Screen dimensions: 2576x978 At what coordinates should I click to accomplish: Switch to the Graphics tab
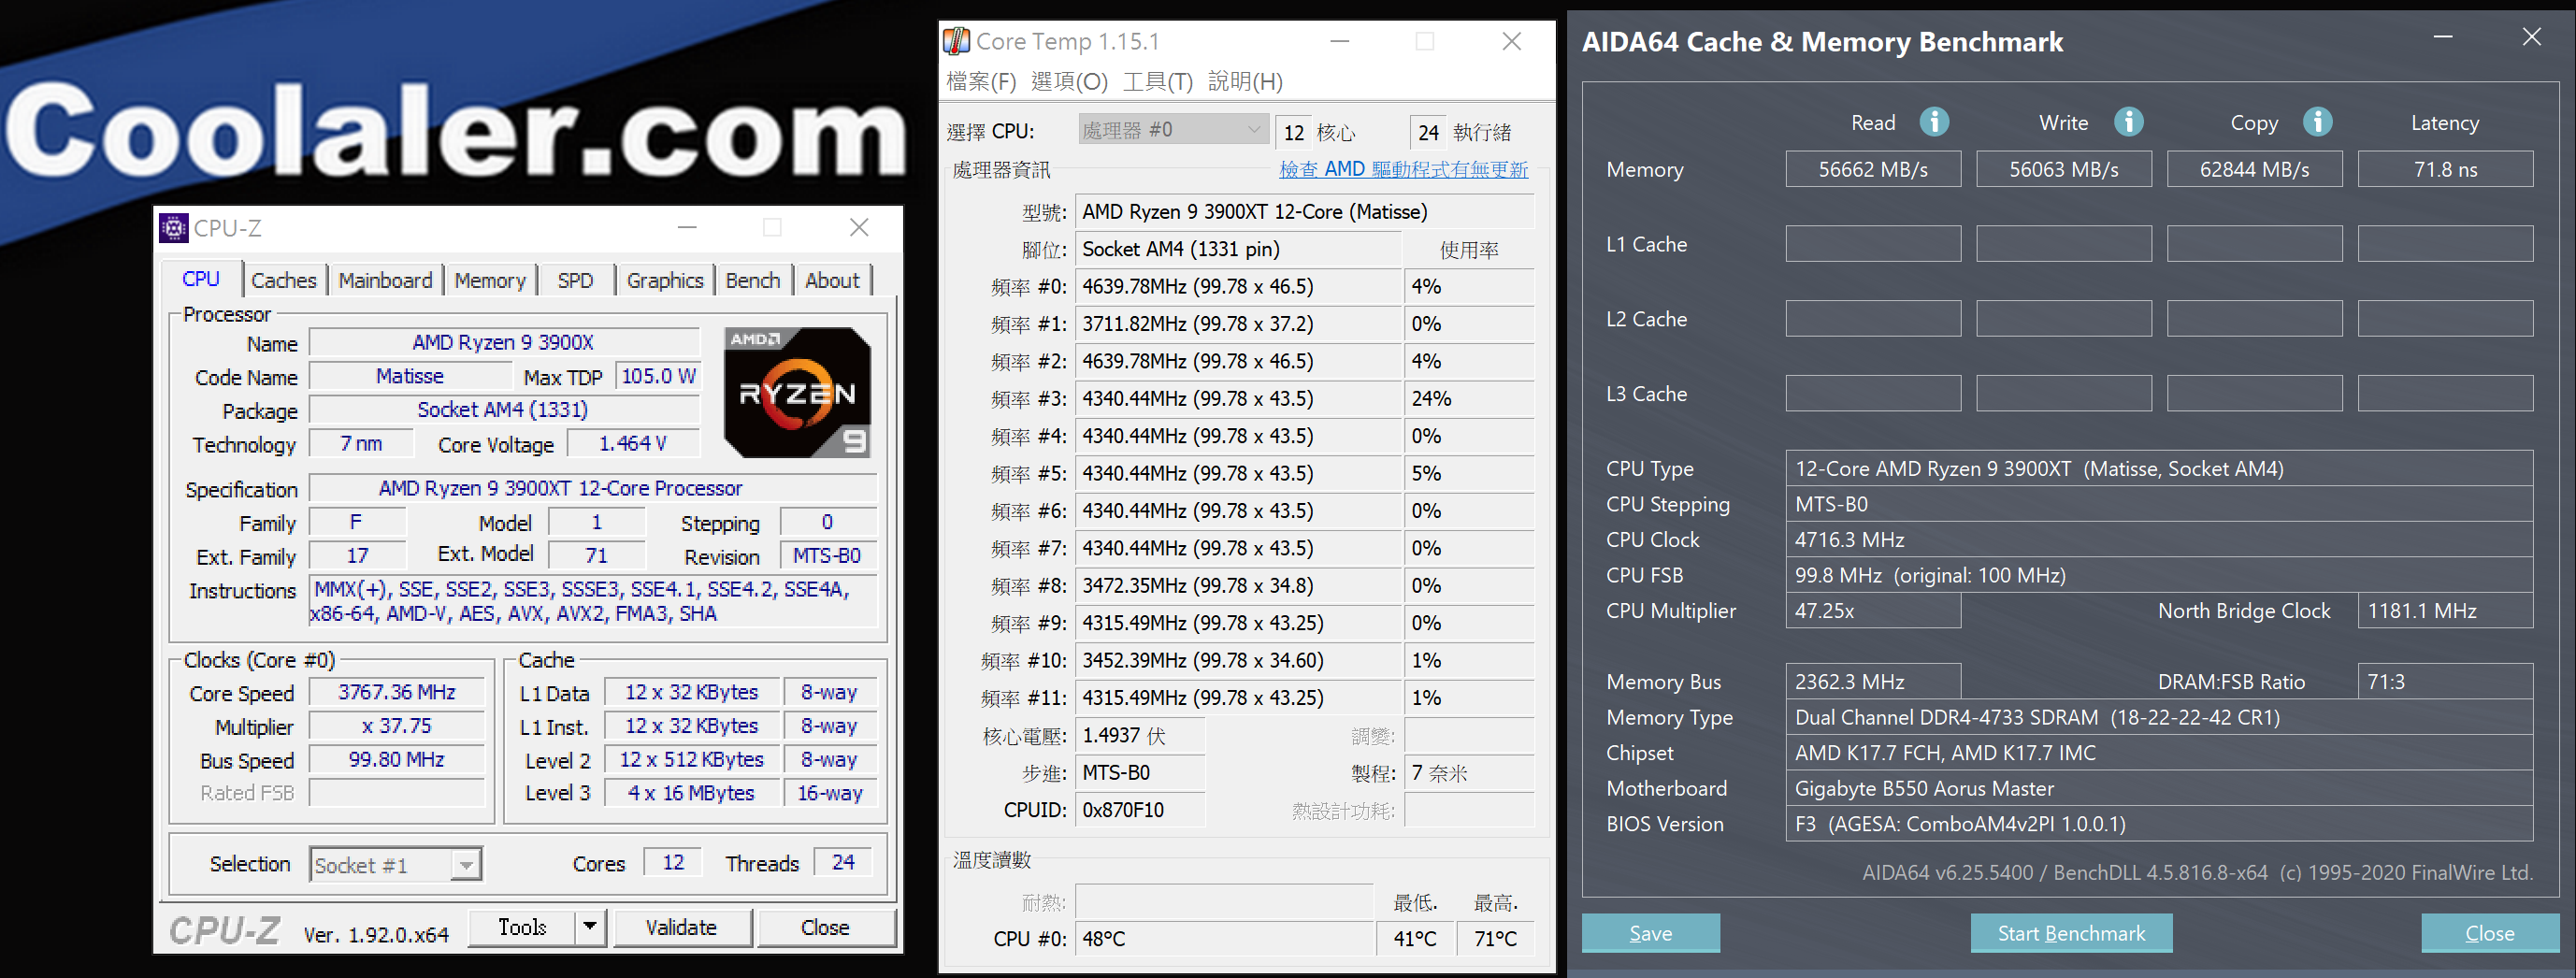(x=665, y=280)
